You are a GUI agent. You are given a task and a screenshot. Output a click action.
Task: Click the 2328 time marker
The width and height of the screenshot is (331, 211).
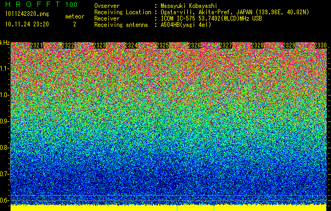[257, 45]
